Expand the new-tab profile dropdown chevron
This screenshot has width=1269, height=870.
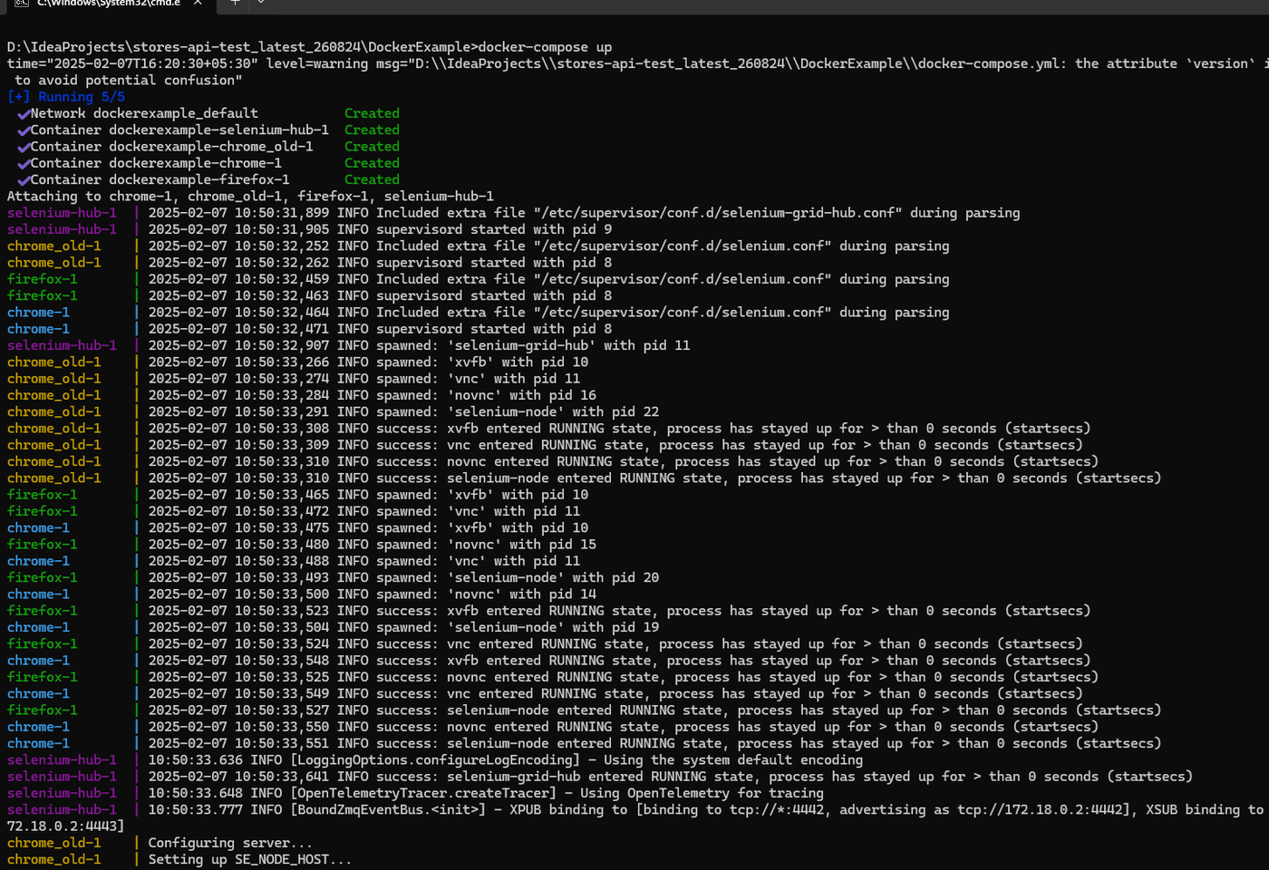point(261,4)
